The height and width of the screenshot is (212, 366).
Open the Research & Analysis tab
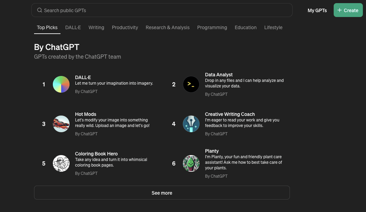click(168, 27)
